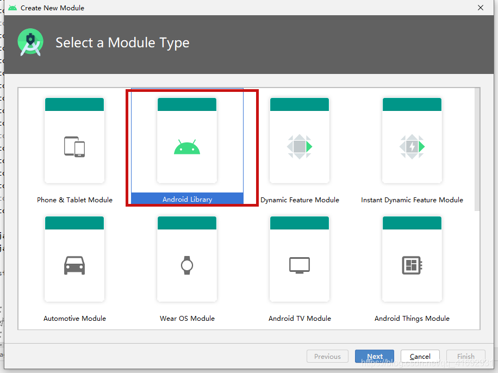Click the Automotive Module label
498x373 pixels.
(x=74, y=318)
